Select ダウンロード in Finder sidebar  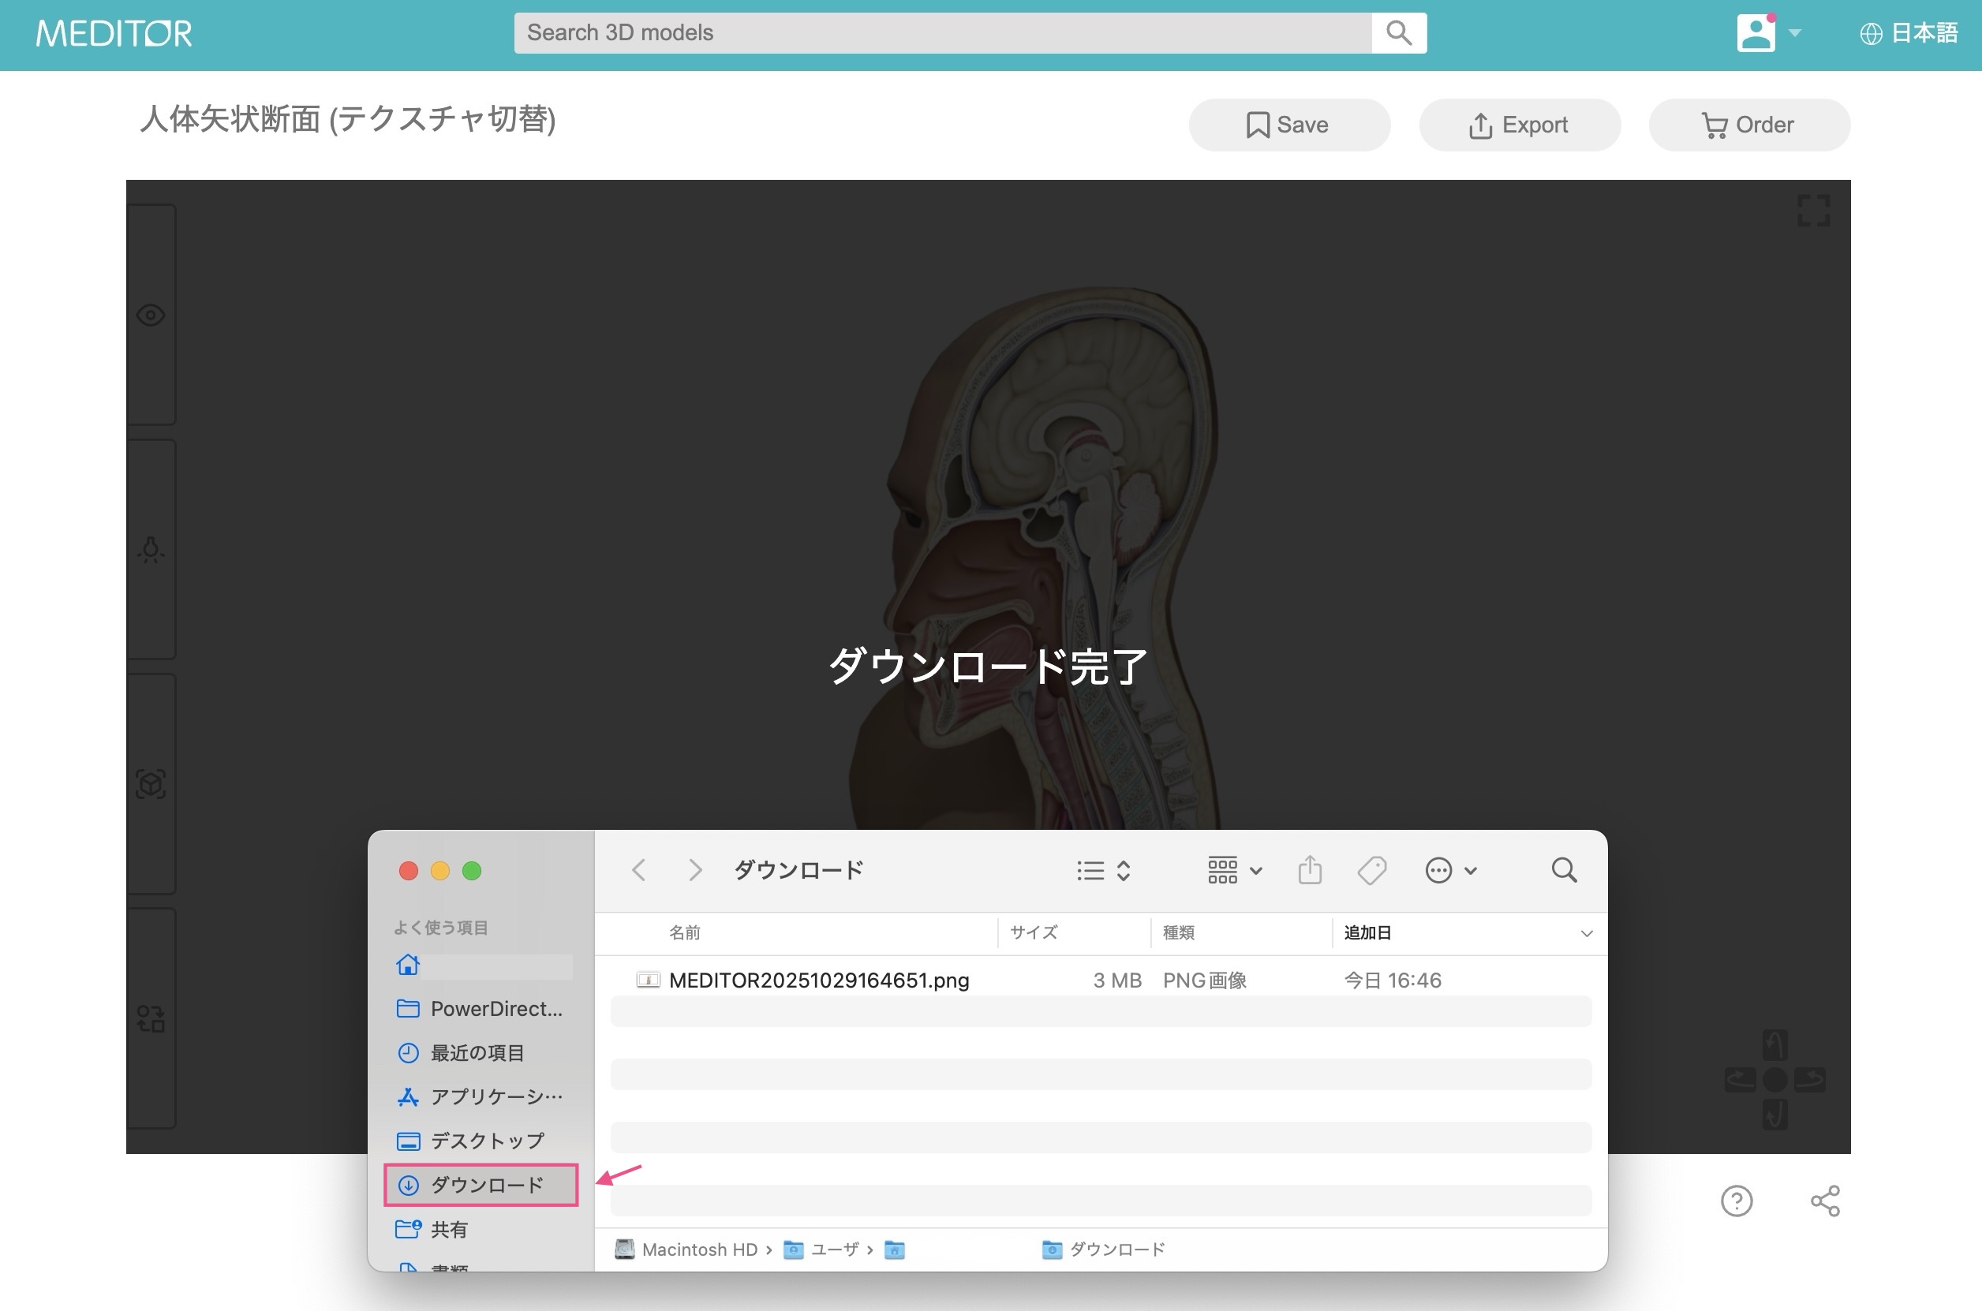pos(481,1185)
